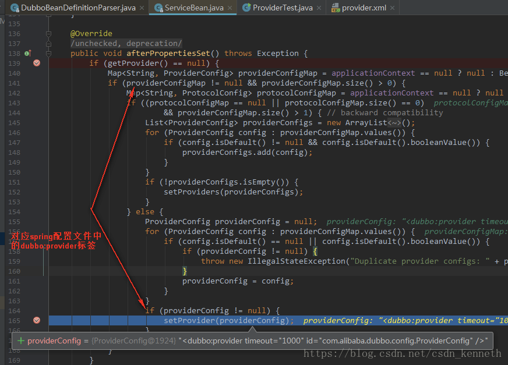Expand providerConfig value in debugger tooltip

[x=21, y=341]
